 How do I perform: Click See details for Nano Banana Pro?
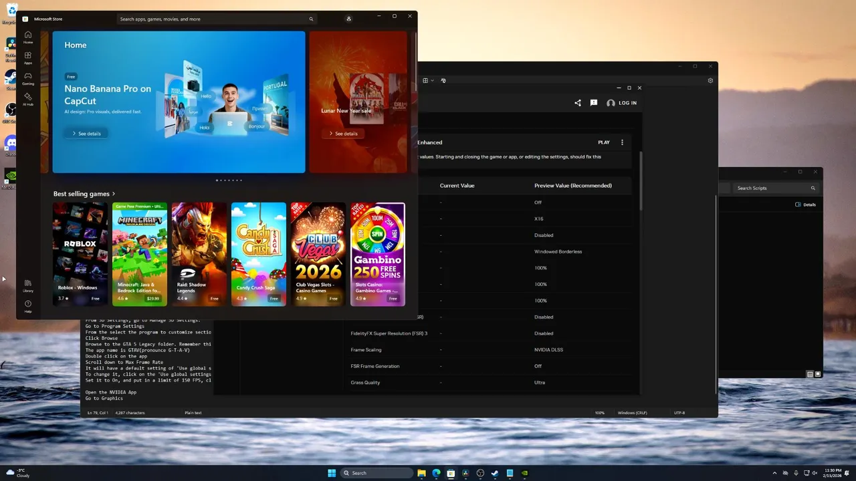[87, 134]
